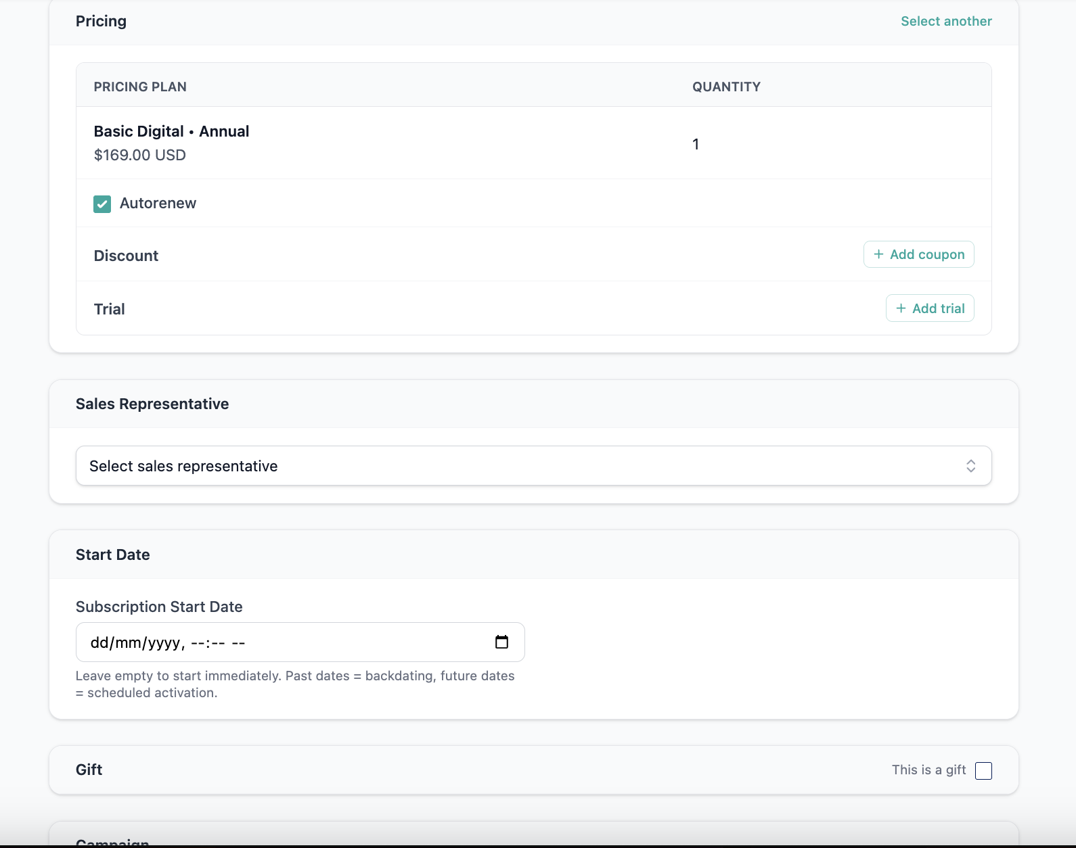This screenshot has height=848, width=1076.
Task: Click the Select another link
Action: click(946, 21)
